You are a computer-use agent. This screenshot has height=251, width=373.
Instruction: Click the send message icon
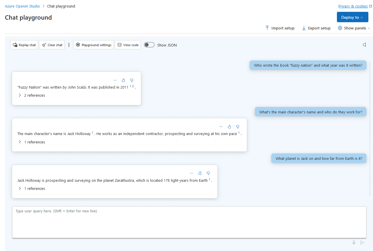pos(362,242)
